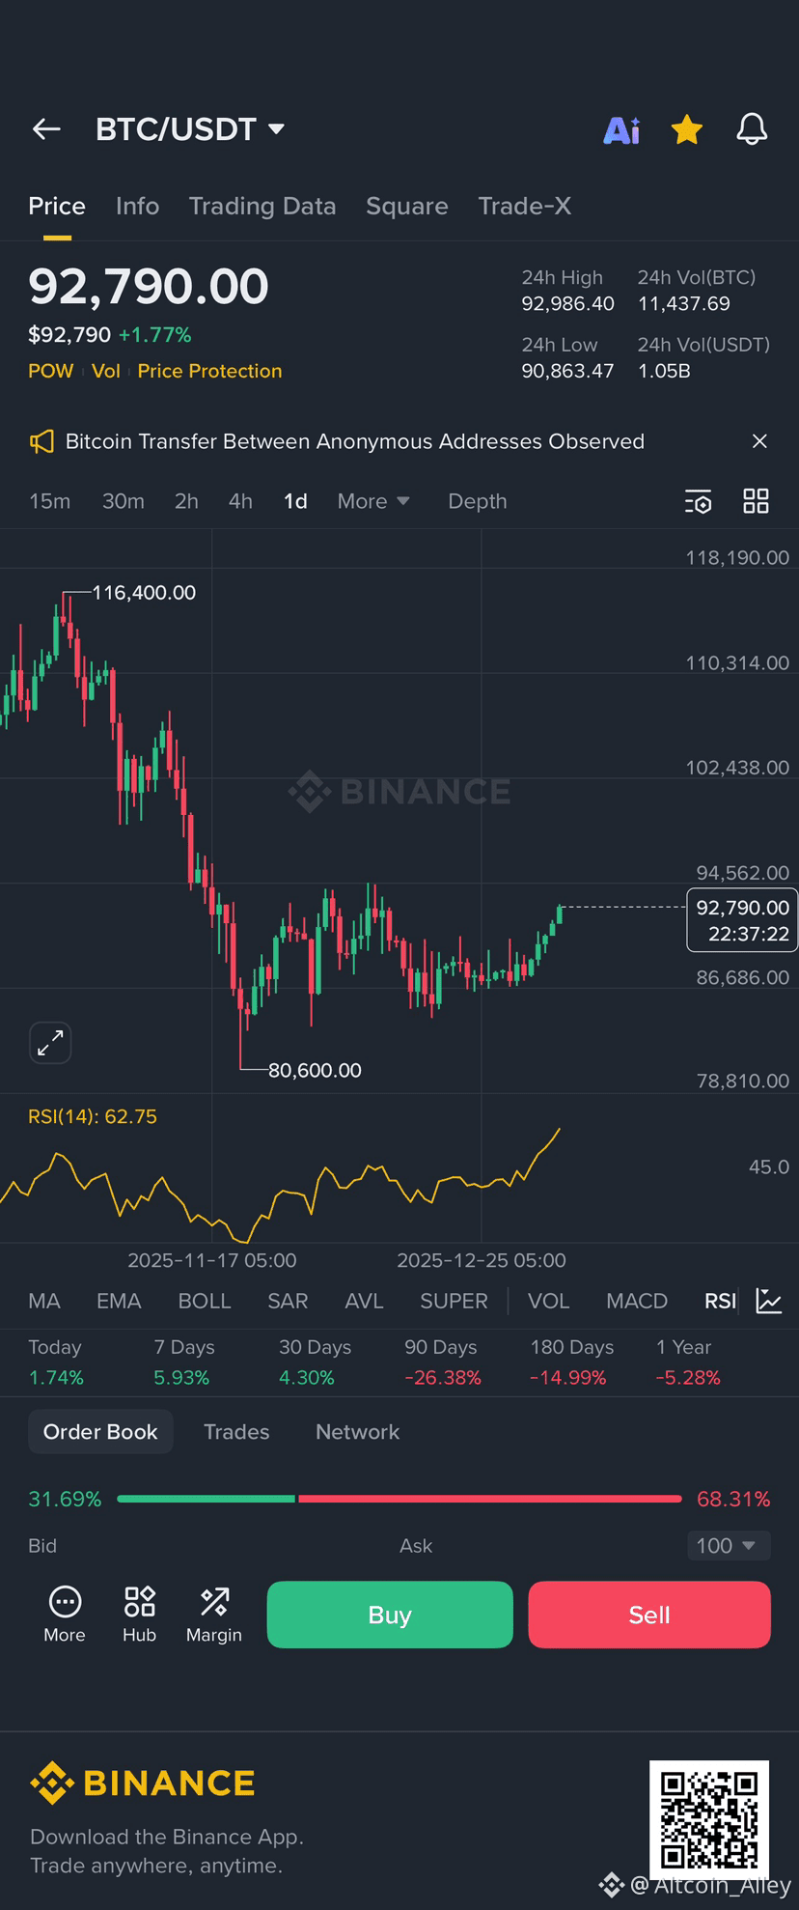
Task: Select the 30m interval
Action: [124, 501]
